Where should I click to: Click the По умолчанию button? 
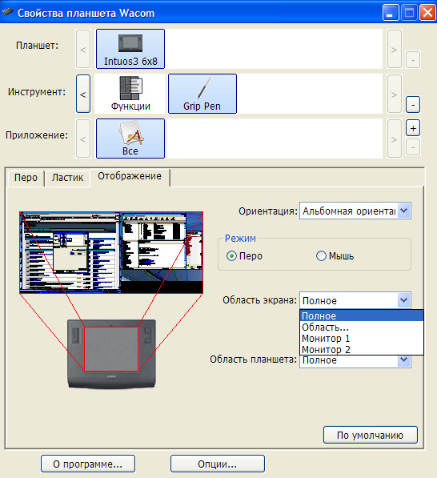click(x=370, y=435)
